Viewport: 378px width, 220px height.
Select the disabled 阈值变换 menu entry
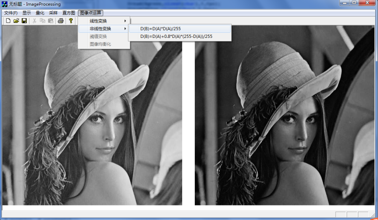[x=104, y=37]
